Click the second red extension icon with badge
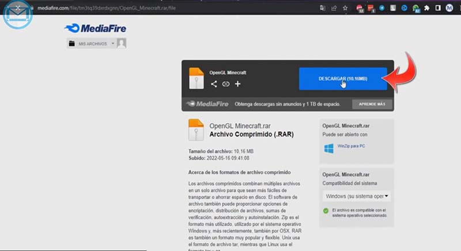 tap(371, 8)
